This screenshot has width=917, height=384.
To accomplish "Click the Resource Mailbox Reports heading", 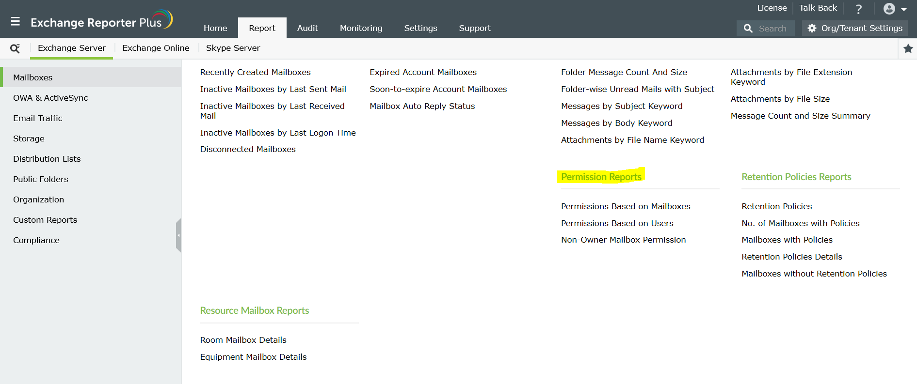I will pyautogui.click(x=255, y=310).
